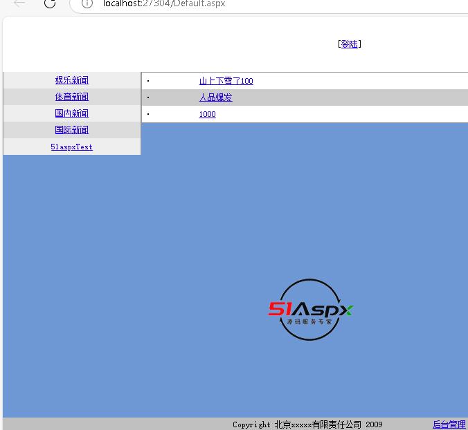
Task: Open 国际新闻 category in sidebar
Action: pos(72,130)
